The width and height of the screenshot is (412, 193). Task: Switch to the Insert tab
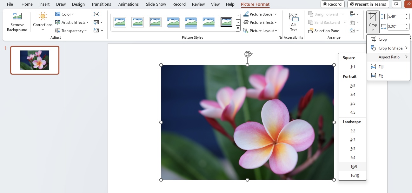[x=44, y=4]
